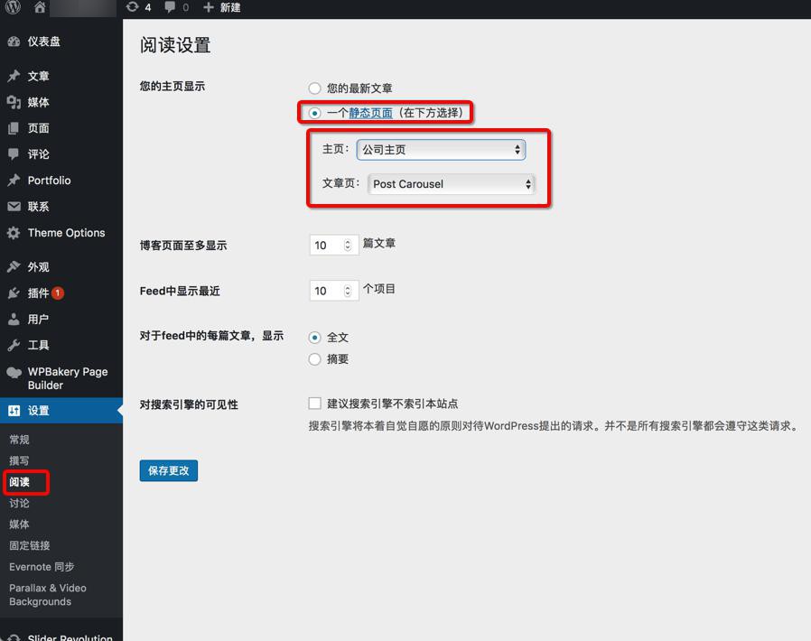Screen dimensions: 811x641
Task: Choose 全文 for feed articles
Action: [314, 338]
